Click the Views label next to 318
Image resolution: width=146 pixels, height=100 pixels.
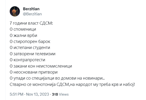pos(64,94)
